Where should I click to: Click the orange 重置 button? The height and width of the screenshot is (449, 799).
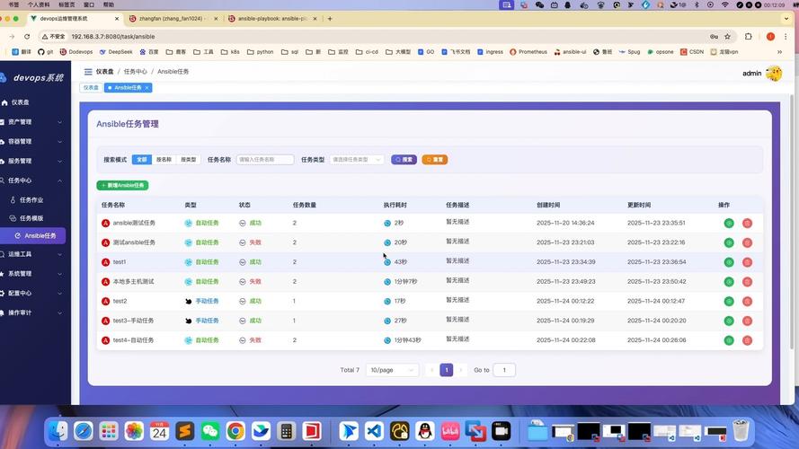pos(435,160)
